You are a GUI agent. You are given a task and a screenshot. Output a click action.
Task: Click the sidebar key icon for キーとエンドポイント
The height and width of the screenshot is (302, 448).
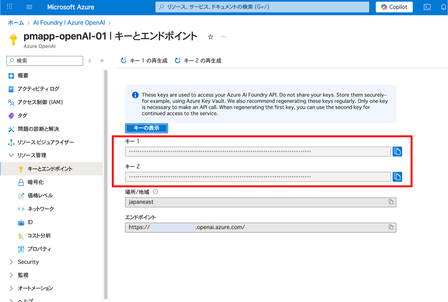coord(21,169)
